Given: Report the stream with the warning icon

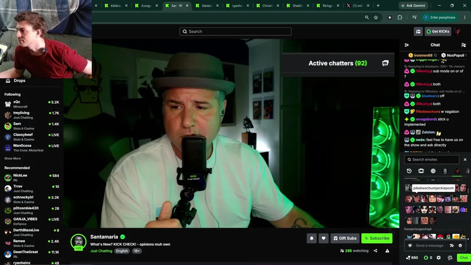Looking at the screenshot, I should [387, 251].
